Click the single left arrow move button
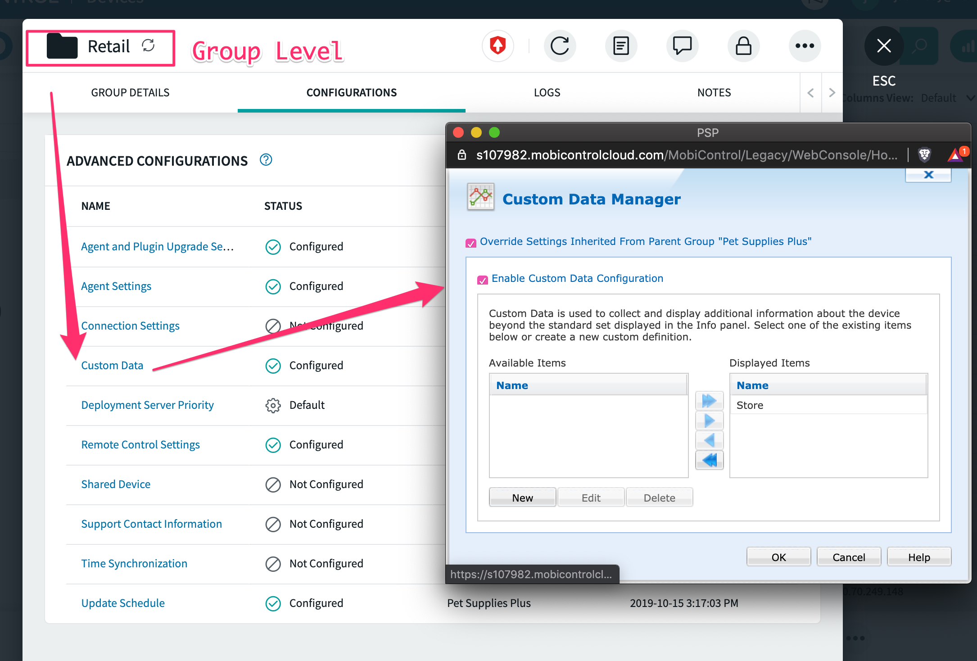Screen dimensions: 977x661 pos(709,440)
